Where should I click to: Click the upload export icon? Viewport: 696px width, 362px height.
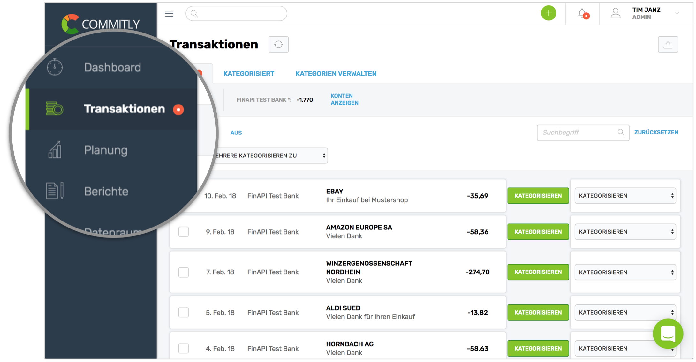pyautogui.click(x=668, y=45)
